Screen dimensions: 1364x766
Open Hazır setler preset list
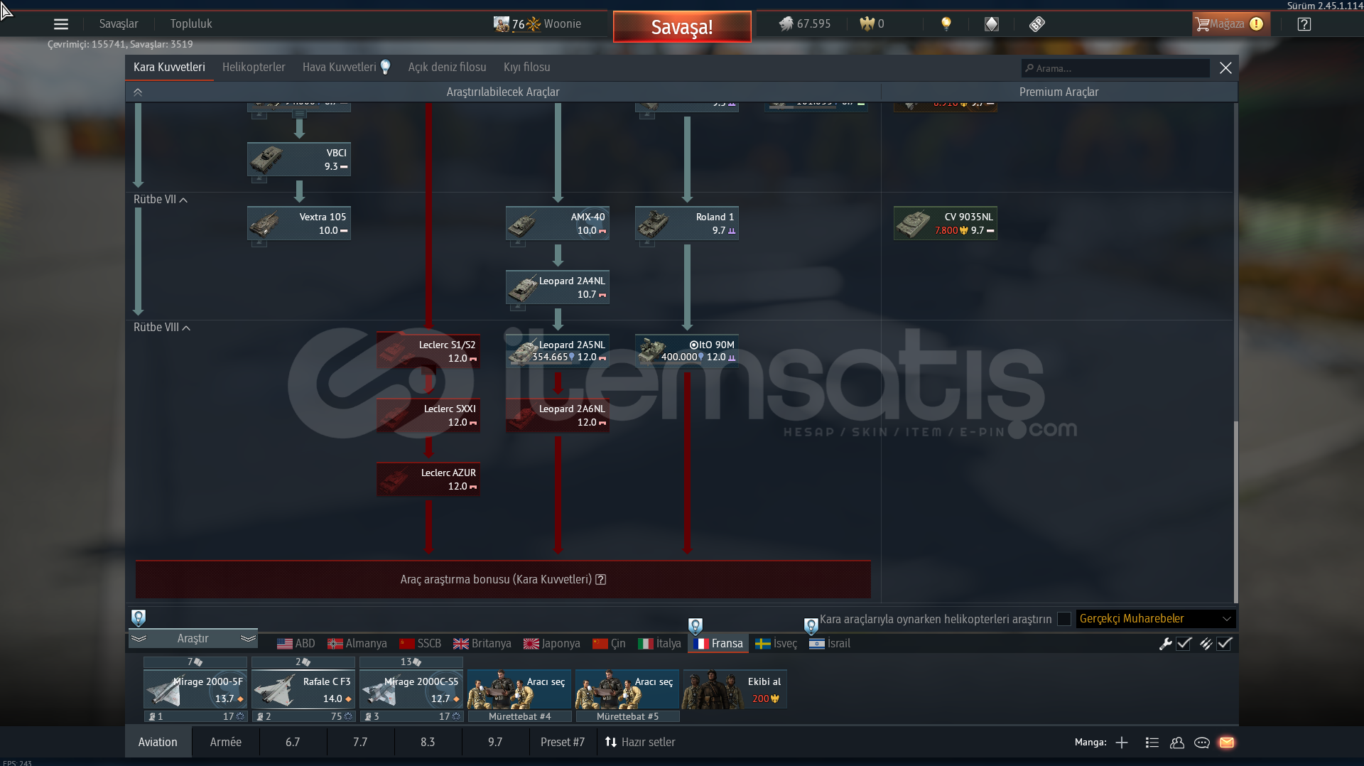coord(640,743)
